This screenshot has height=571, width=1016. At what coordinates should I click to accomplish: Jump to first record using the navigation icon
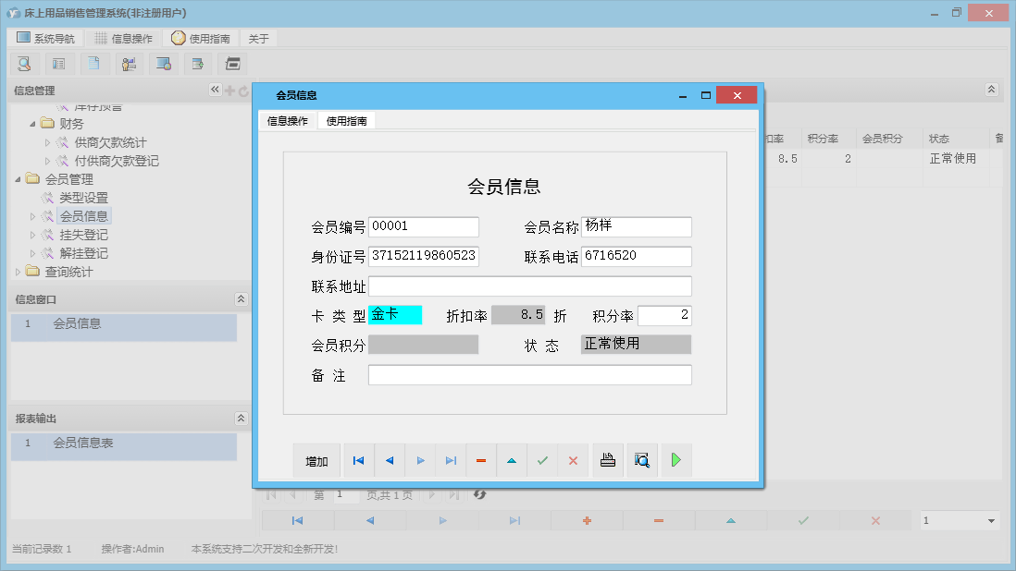pyautogui.click(x=358, y=459)
